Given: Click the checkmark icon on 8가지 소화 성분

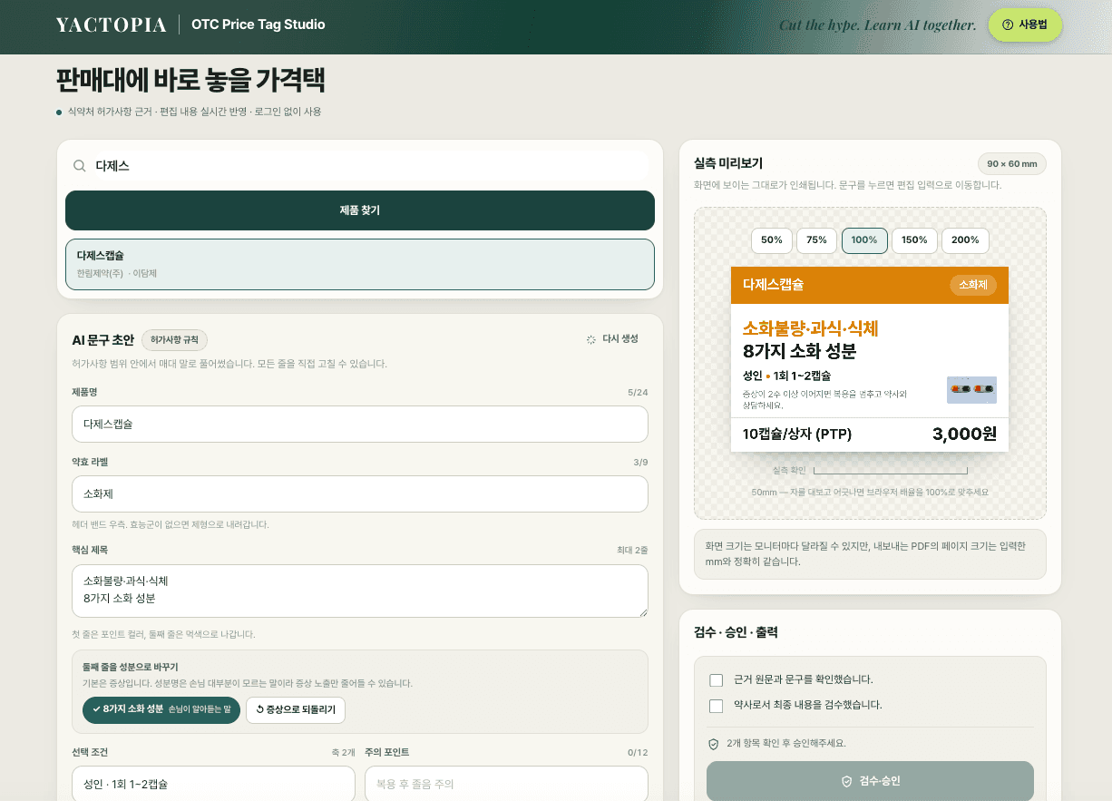Looking at the screenshot, I should (96, 709).
